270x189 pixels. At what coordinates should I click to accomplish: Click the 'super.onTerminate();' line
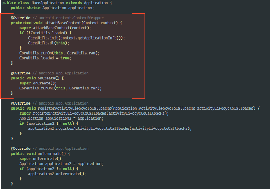pos(41,158)
